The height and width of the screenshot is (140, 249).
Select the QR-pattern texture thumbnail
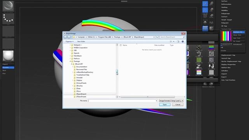211,54
